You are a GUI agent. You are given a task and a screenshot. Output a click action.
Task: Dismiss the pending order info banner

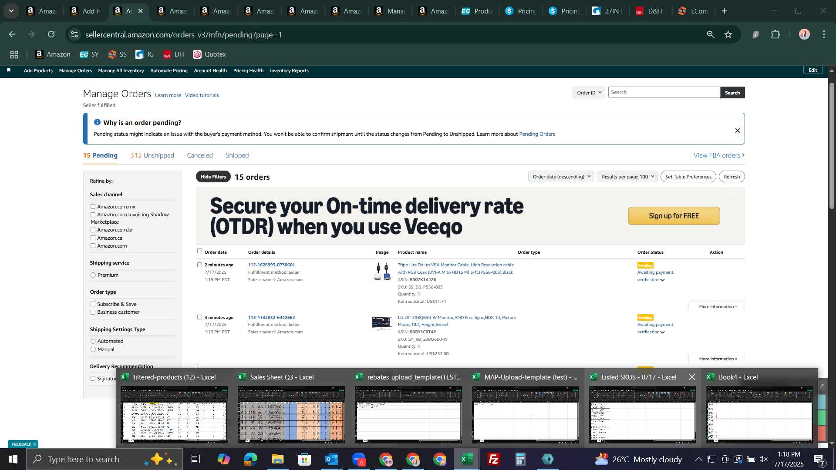pyautogui.click(x=738, y=131)
